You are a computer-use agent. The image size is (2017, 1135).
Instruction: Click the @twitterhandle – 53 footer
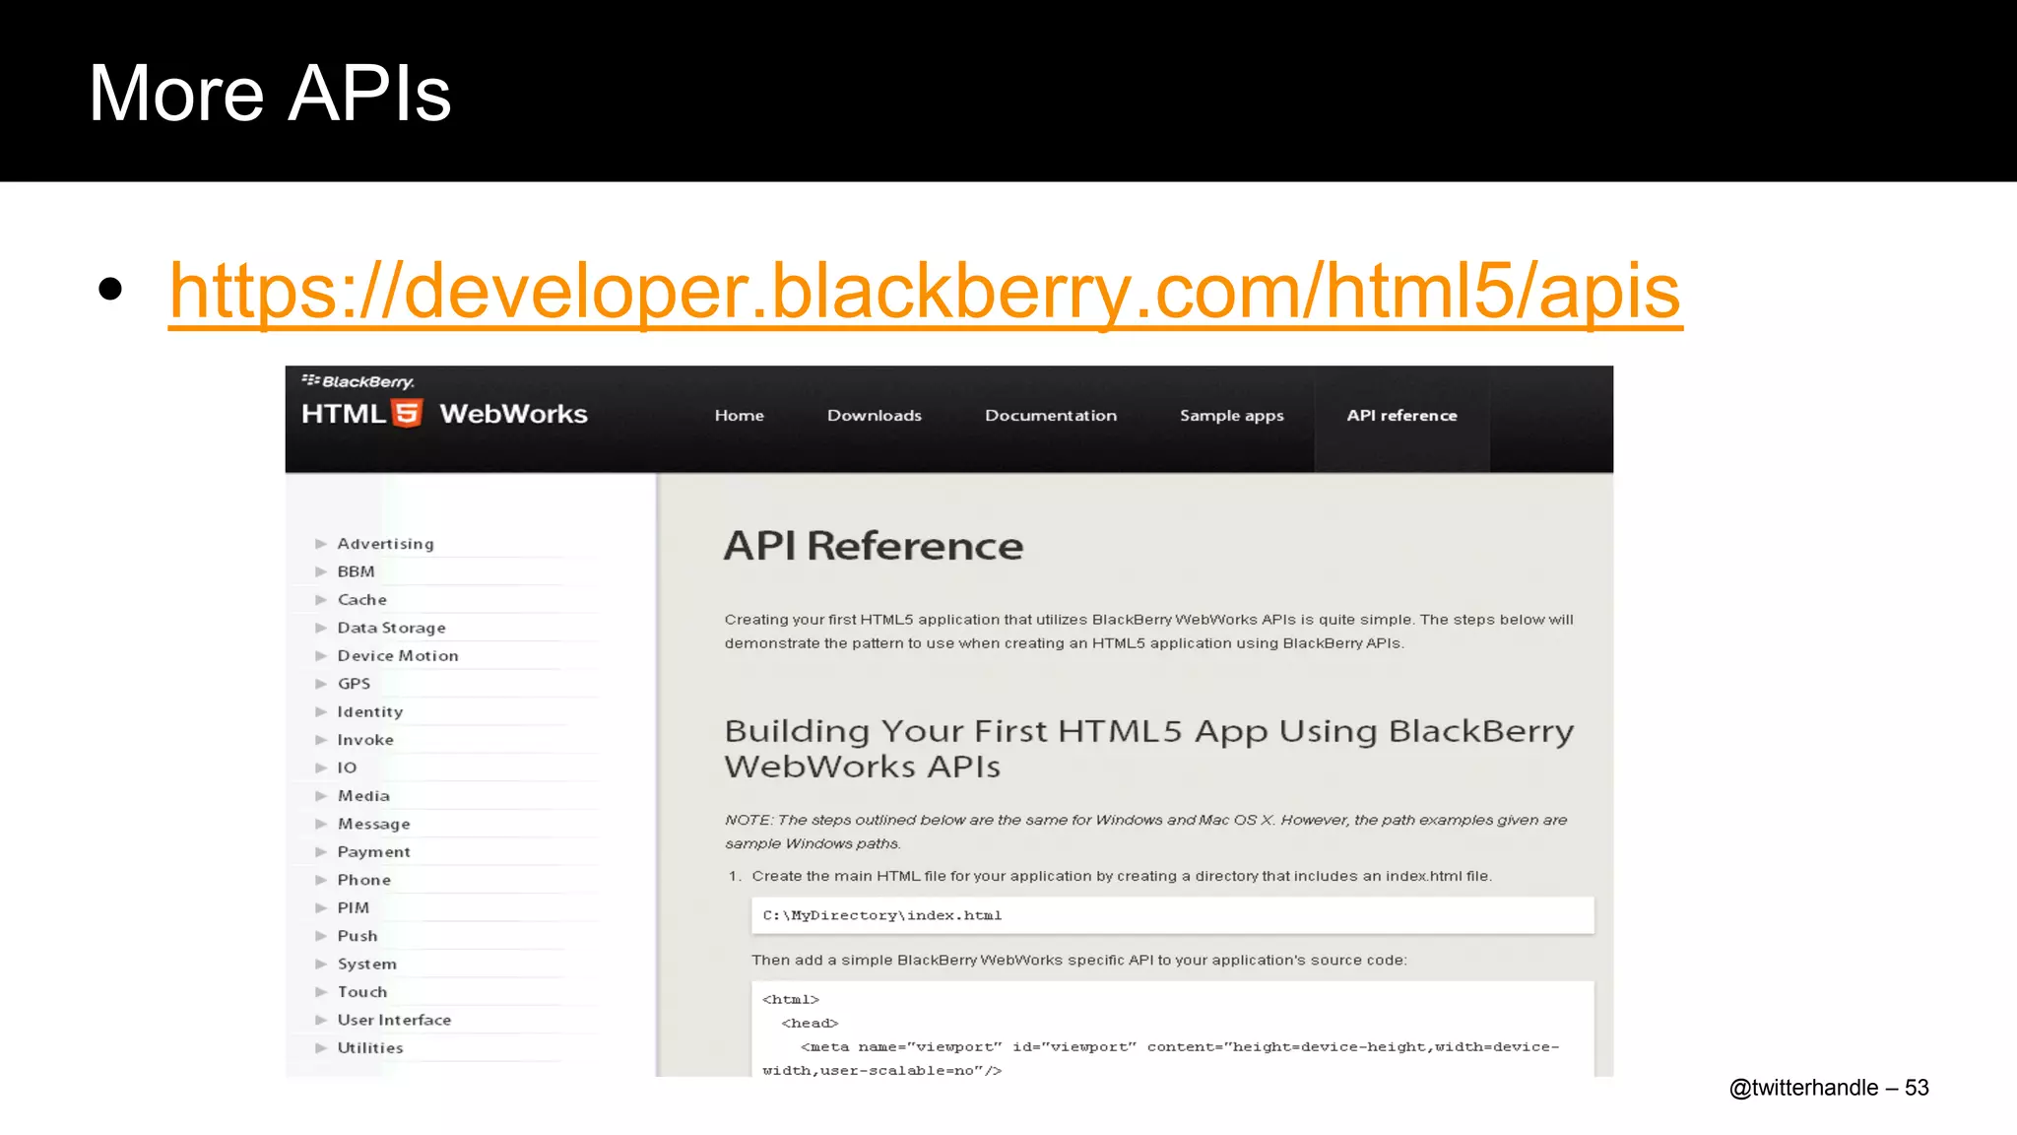[x=1829, y=1088]
